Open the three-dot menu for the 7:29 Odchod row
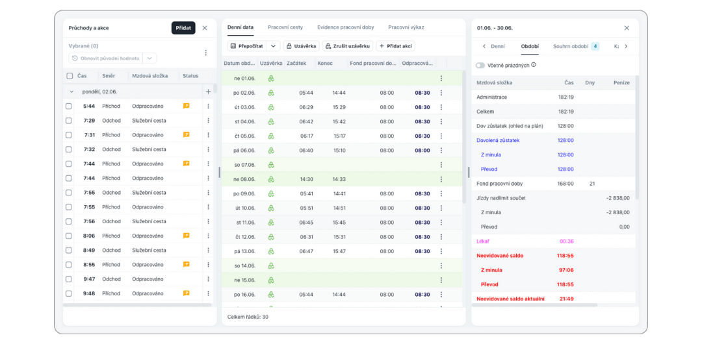Screen dimensions: 702x344 (x=208, y=121)
